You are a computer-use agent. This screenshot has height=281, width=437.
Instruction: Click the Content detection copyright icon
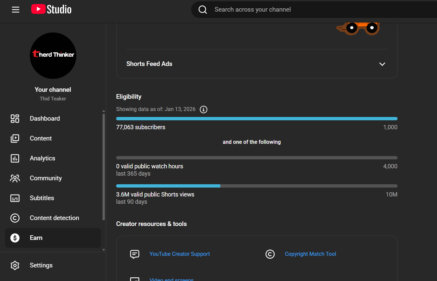coord(15,218)
